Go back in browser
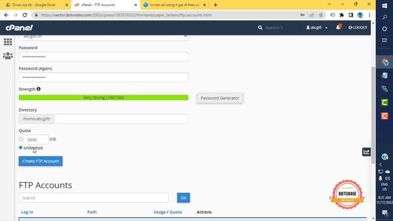Image resolution: width=393 pixels, height=221 pixels. click(6, 15)
